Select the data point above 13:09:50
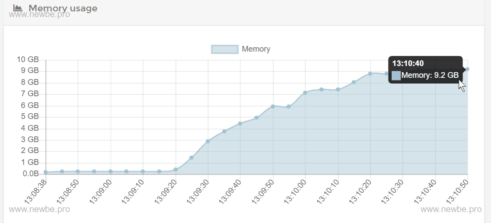Image resolution: width=491 pixels, height=223 pixels. click(x=273, y=106)
